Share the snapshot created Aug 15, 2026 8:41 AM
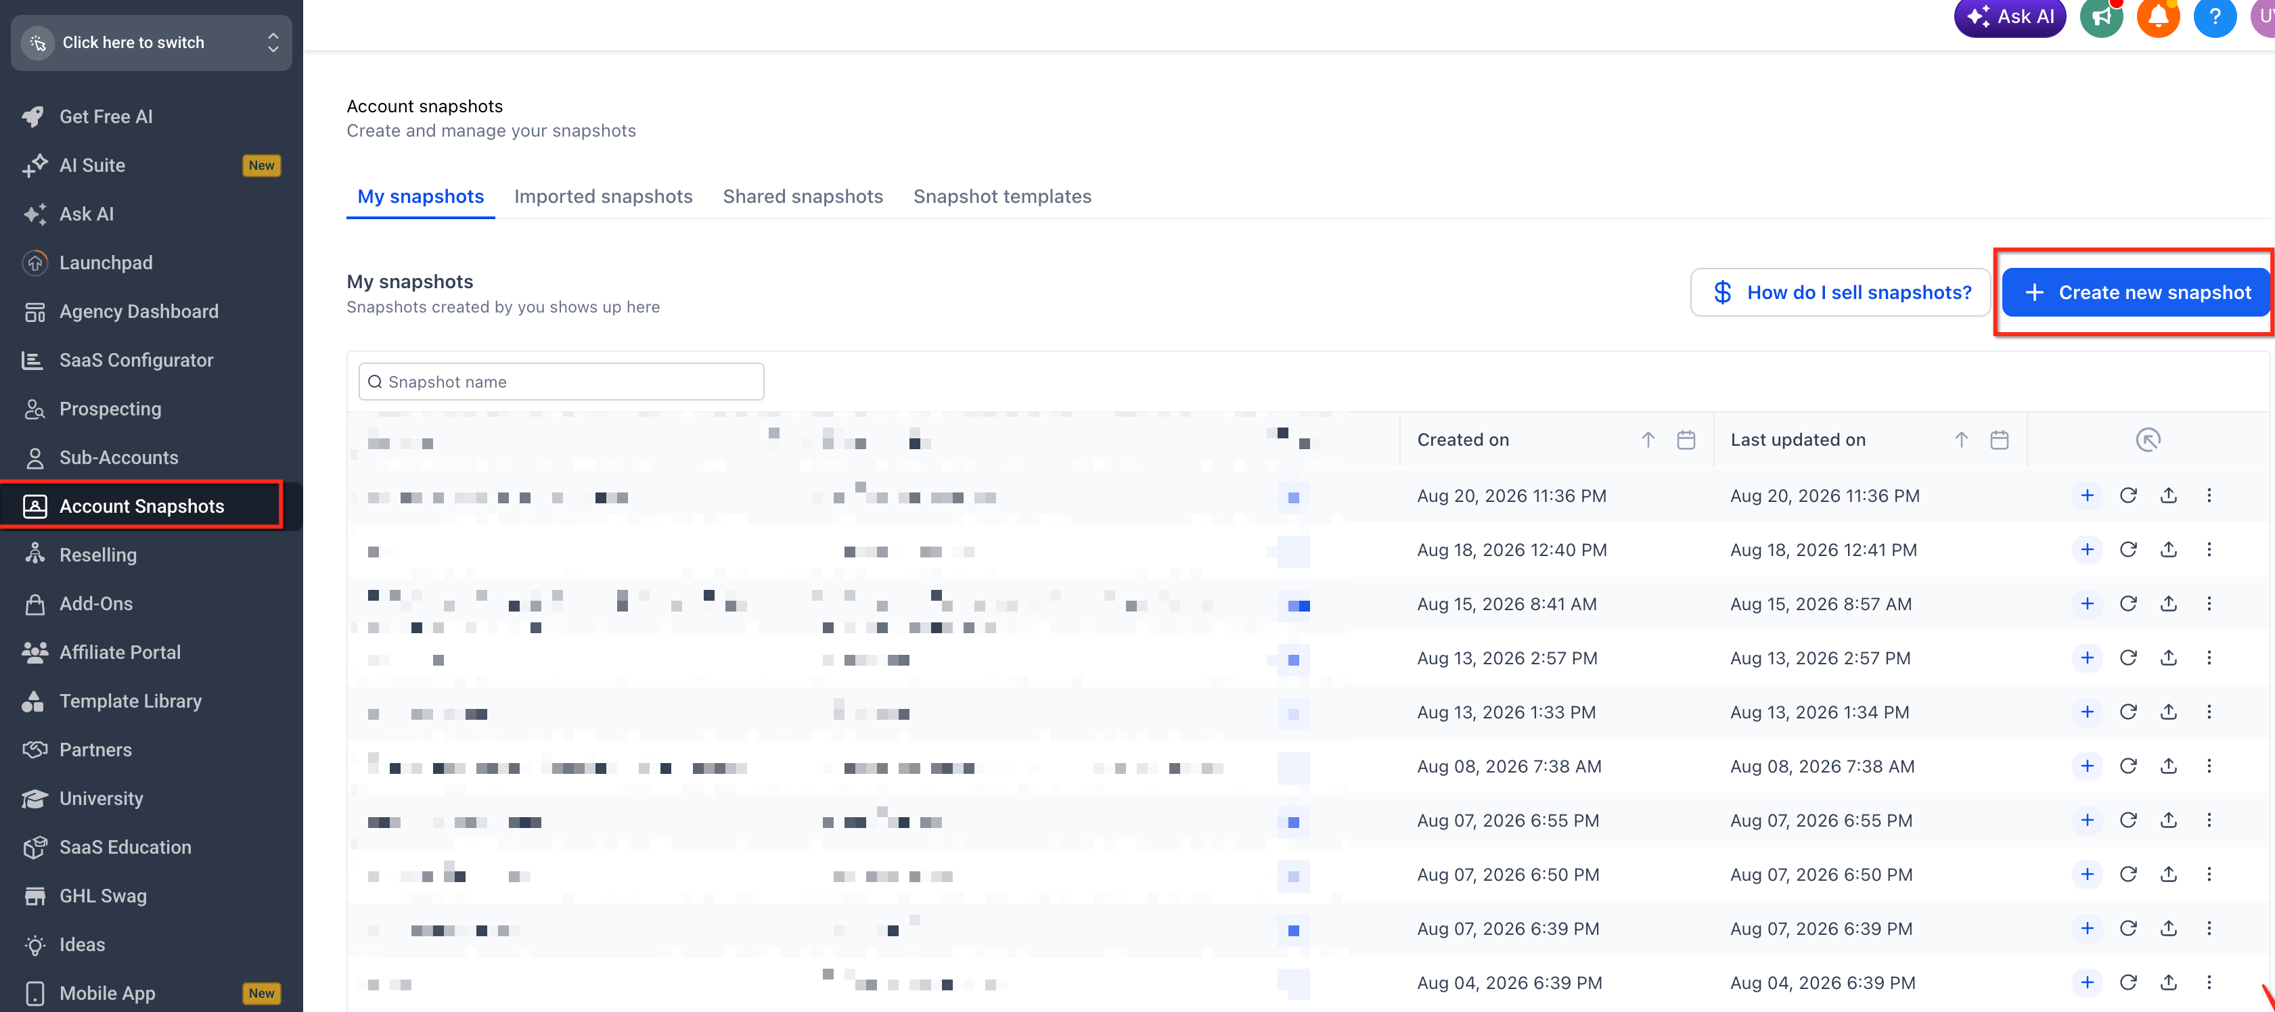This screenshot has width=2275, height=1012. 2168,604
